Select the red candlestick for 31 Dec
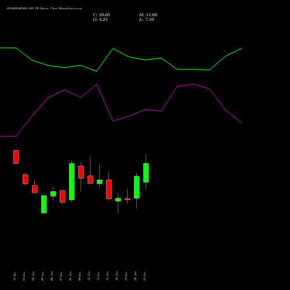 (x=16, y=157)
